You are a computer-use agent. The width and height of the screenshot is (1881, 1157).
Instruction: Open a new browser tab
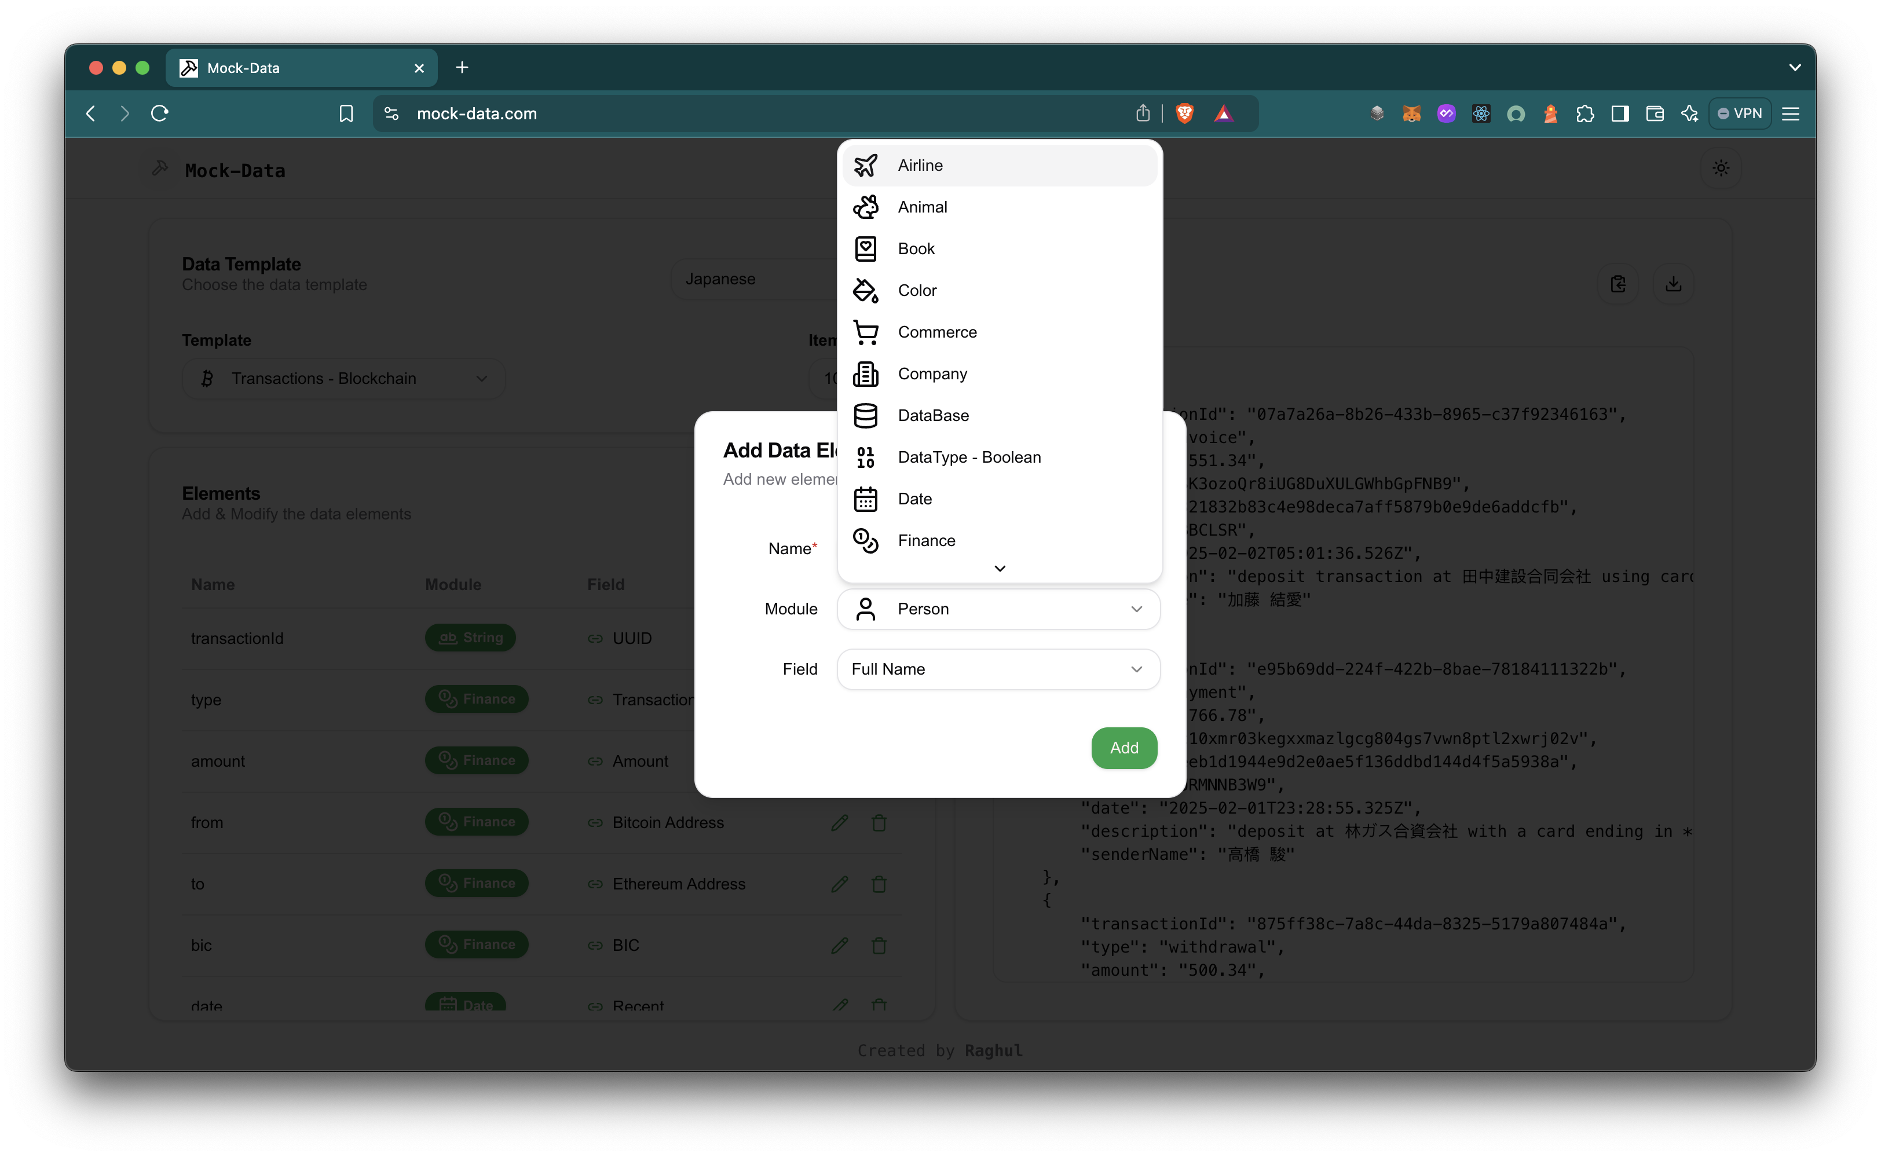(462, 68)
